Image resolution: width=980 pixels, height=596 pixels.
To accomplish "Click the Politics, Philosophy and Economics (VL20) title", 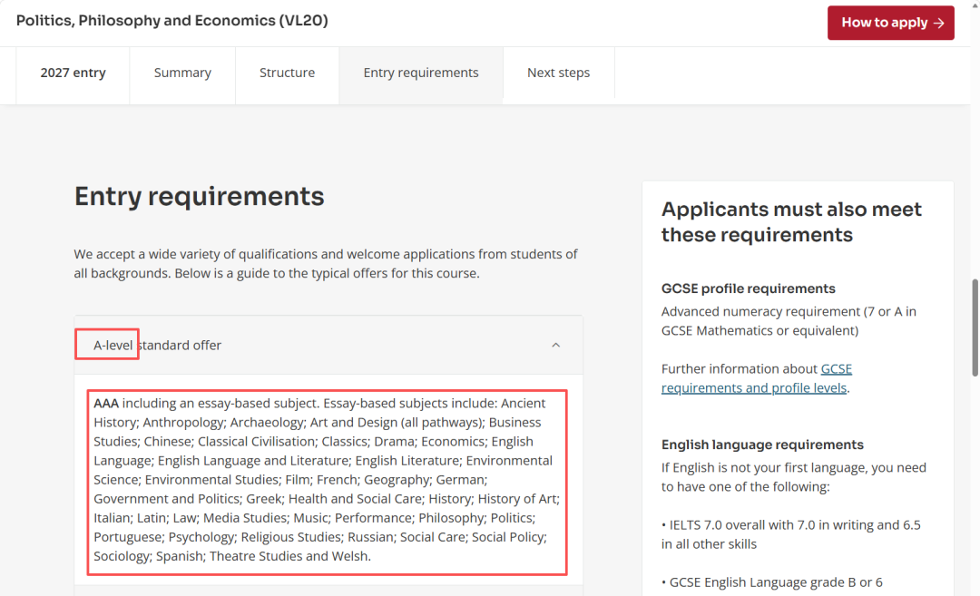I will click(x=171, y=21).
